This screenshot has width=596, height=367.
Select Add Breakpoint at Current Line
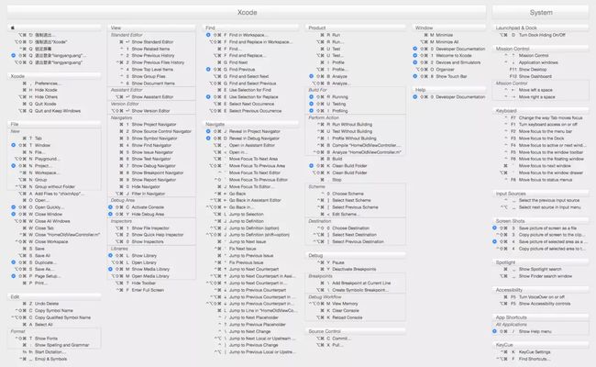tap(361, 284)
